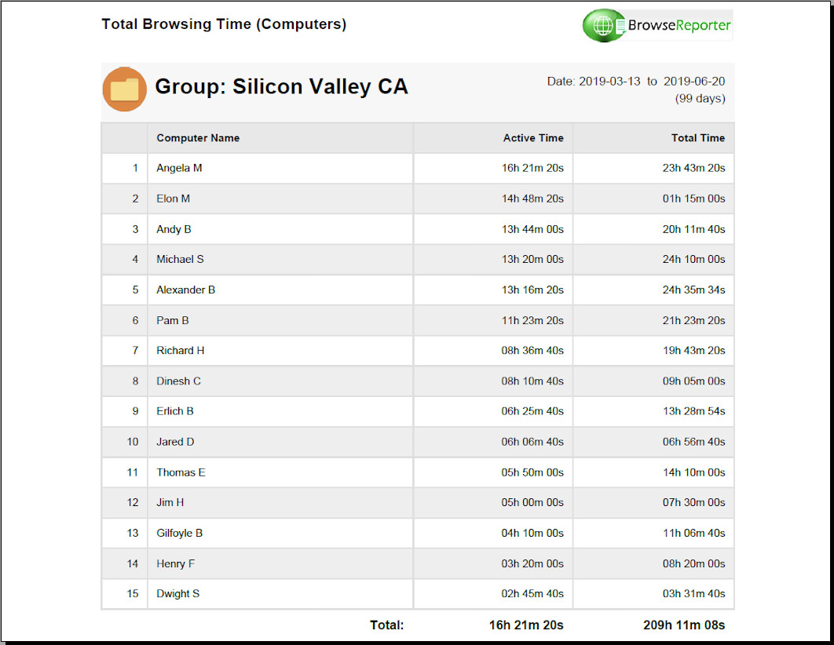Select the Dinesh C computer name
834x645 pixels.
178,381
